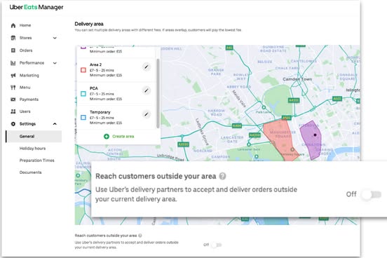The image size is (387, 258).
Task: Click the help question mark icon in popup
Action: point(222,176)
